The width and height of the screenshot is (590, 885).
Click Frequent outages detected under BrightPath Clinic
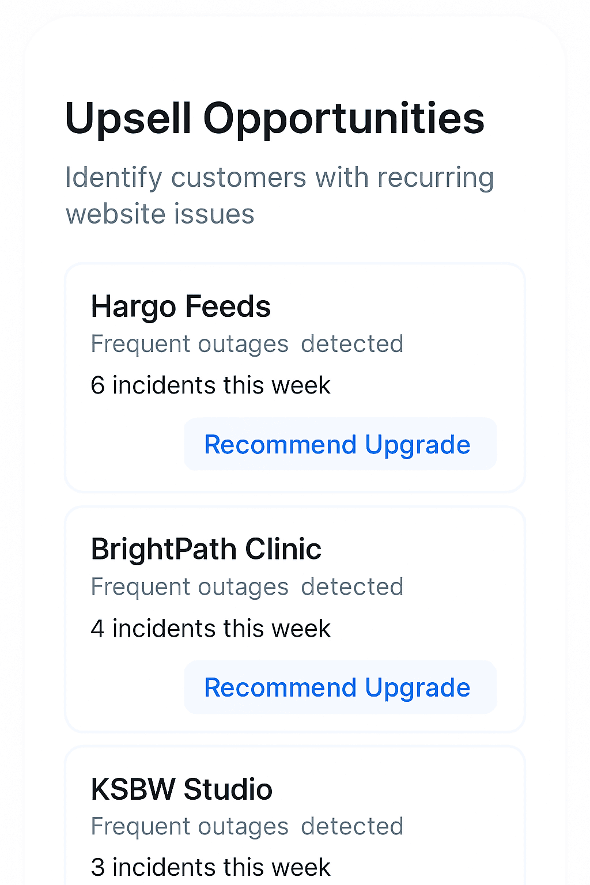point(247,587)
